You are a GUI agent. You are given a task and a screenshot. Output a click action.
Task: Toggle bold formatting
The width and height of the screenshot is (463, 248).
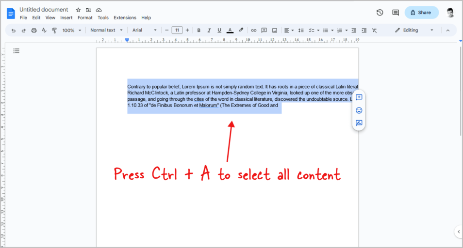pyautogui.click(x=198, y=31)
